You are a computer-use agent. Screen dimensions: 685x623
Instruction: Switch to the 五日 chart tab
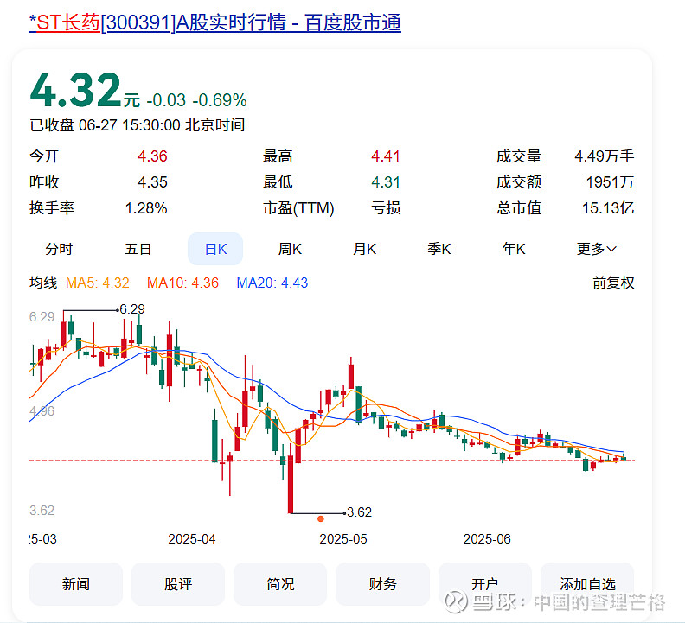pyautogui.click(x=138, y=249)
